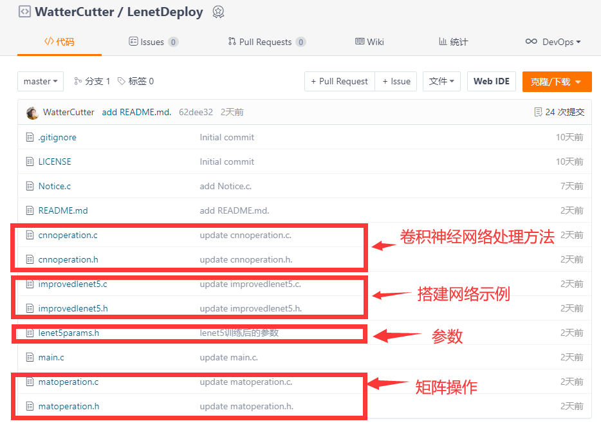Screen dimensions: 601x426
Task: Click the file icon next to improvedlenet5.c
Action: coord(30,284)
